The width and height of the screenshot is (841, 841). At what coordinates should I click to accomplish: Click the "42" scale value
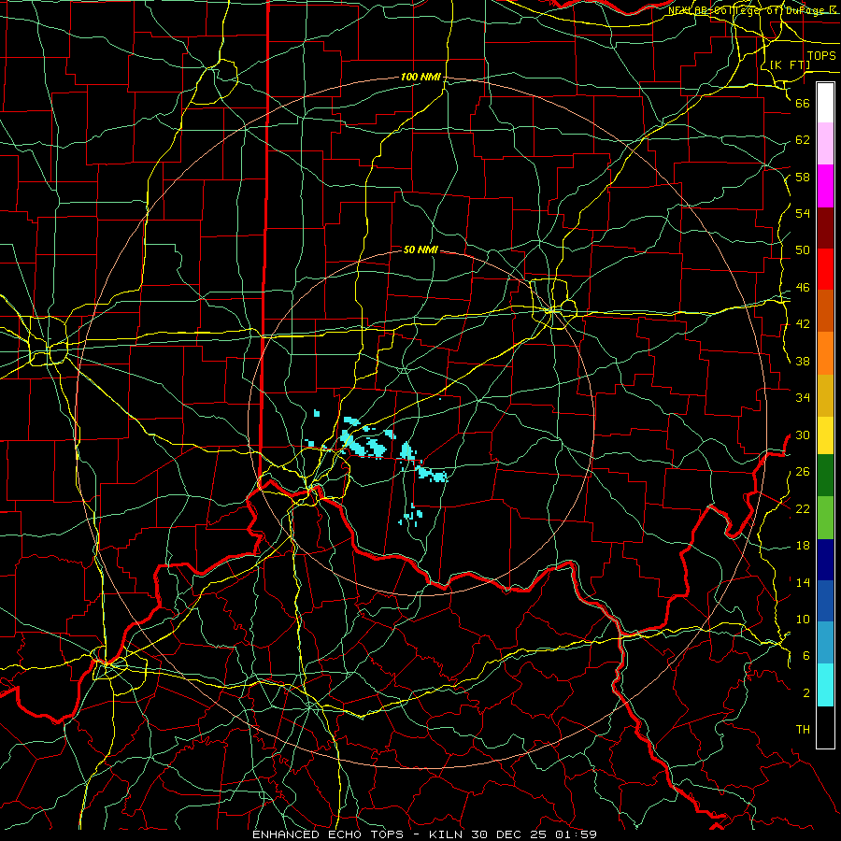coord(803,324)
